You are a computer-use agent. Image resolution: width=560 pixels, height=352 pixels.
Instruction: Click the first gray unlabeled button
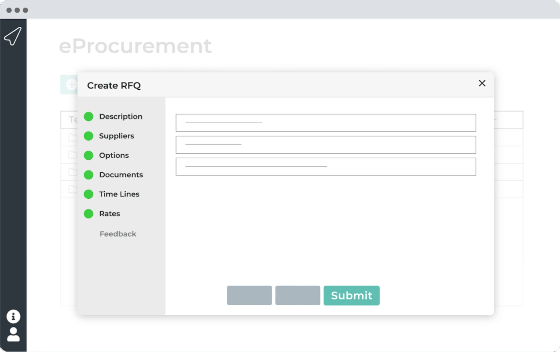[249, 295]
